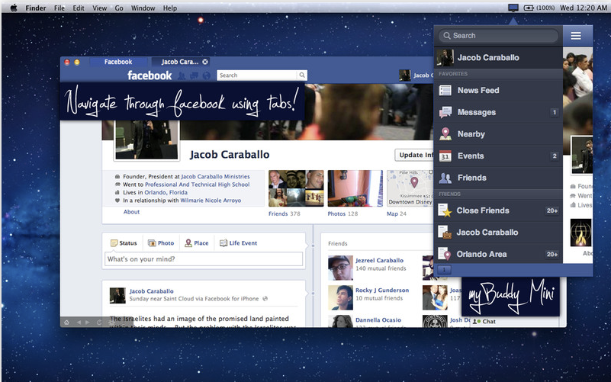The height and width of the screenshot is (382, 611).
Task: Click the profile picture on timeline
Action: (146, 140)
